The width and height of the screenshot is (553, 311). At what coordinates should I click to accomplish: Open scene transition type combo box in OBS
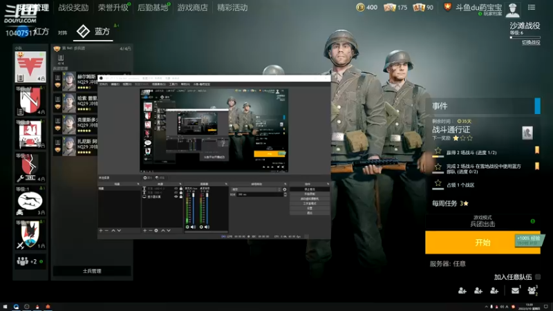[x=256, y=189]
